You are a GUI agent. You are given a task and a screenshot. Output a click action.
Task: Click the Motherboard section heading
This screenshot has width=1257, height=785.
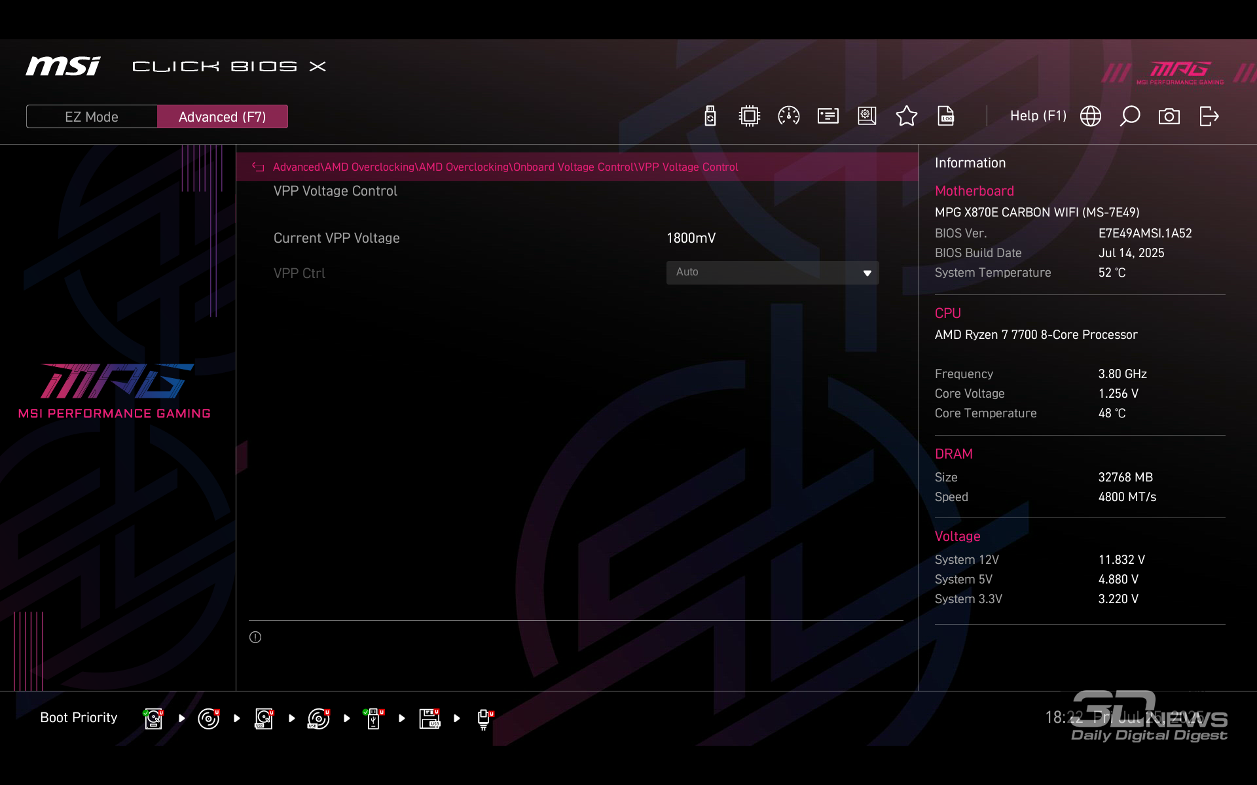(974, 191)
